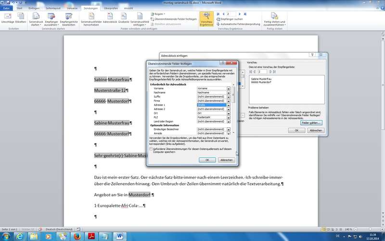Click Empfängerliste bearbeiten icon
Screen dimensions: 385x241
point(68,19)
